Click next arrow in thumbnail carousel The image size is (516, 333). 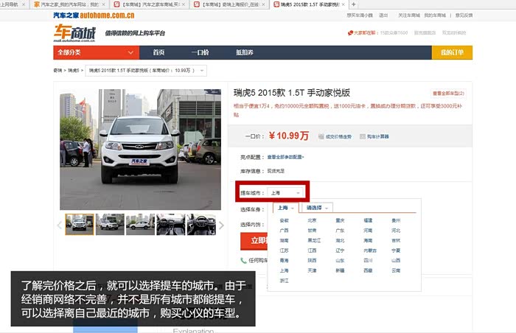tap(221, 225)
